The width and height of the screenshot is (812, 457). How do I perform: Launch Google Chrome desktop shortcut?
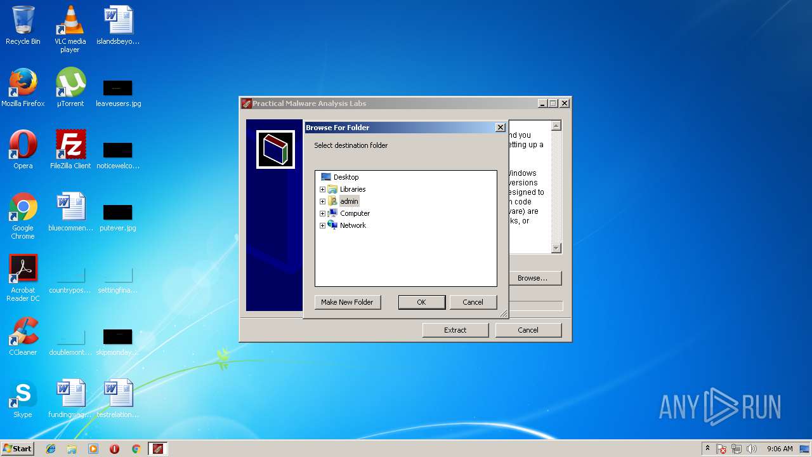23,216
